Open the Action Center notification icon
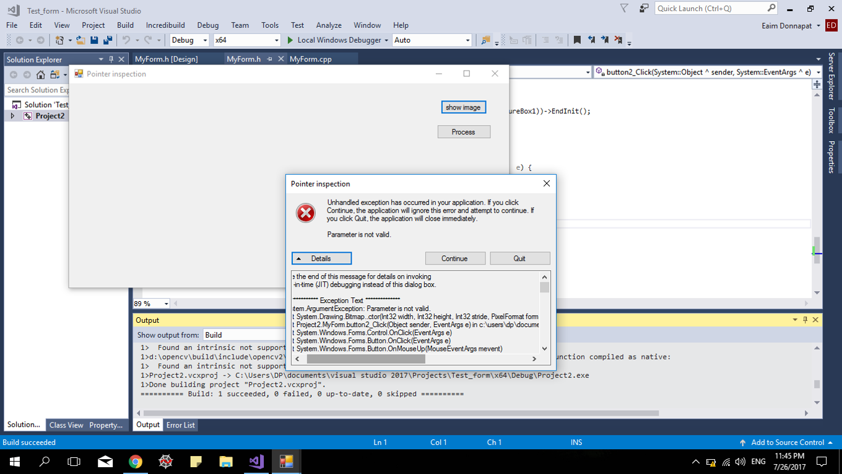This screenshot has height=474, width=842. [x=822, y=462]
